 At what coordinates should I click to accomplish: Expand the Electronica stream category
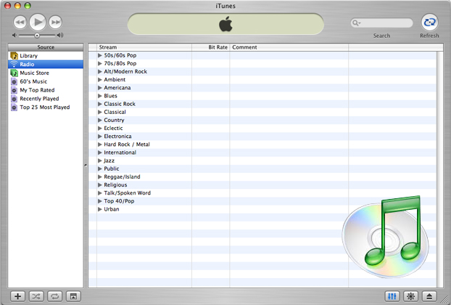point(100,137)
